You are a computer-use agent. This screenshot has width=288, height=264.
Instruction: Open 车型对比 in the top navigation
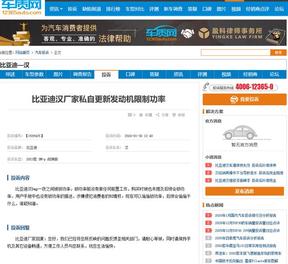[x=135, y=9]
